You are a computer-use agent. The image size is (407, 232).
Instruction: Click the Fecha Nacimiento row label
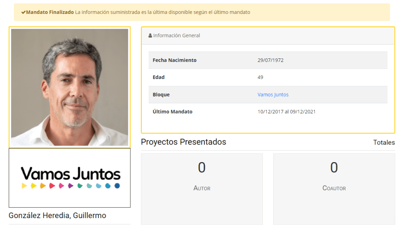174,60
